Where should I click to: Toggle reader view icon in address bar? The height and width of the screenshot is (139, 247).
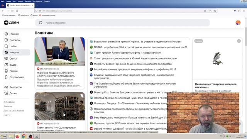[205, 11]
